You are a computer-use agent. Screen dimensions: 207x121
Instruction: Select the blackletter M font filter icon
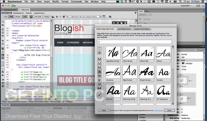click(x=100, y=76)
